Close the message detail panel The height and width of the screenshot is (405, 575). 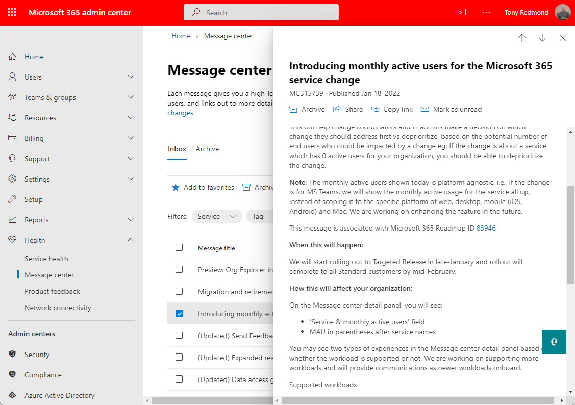563,38
